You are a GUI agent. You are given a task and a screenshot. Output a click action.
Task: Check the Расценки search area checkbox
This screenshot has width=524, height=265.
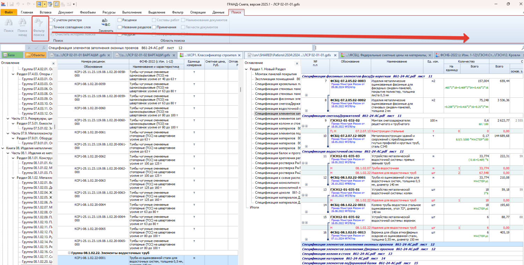(120, 20)
